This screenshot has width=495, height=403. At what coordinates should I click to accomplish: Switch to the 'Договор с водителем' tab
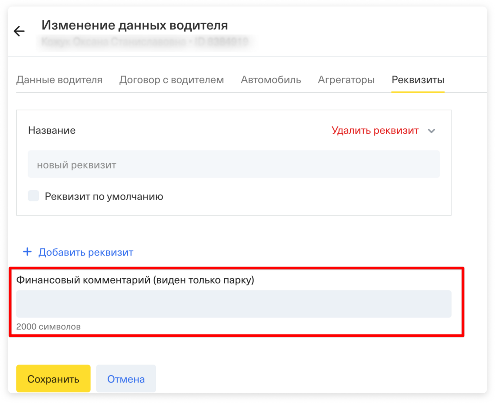click(x=171, y=80)
